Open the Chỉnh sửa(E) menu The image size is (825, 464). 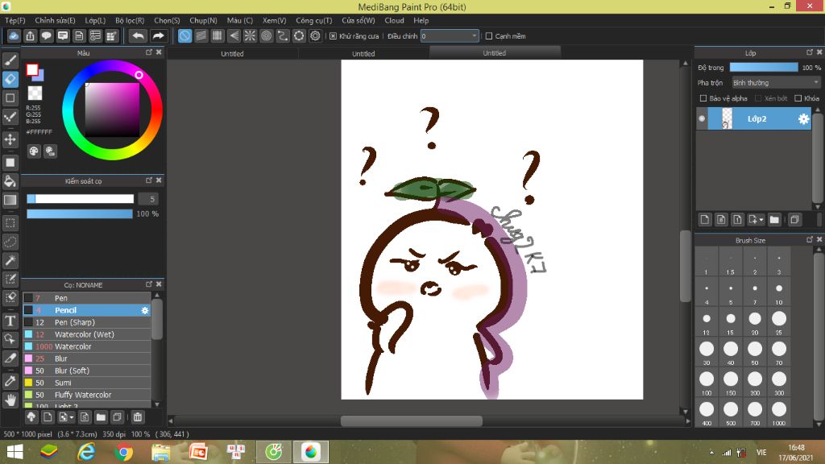coord(56,20)
